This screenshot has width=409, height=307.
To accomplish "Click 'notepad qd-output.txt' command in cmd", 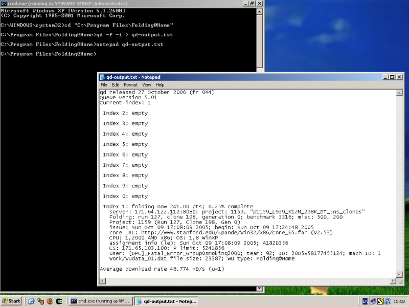I will 130,45.
